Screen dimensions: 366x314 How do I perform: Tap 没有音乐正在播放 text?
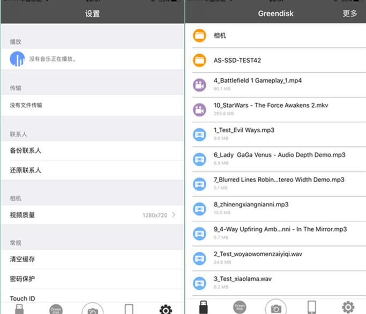pos(53,59)
